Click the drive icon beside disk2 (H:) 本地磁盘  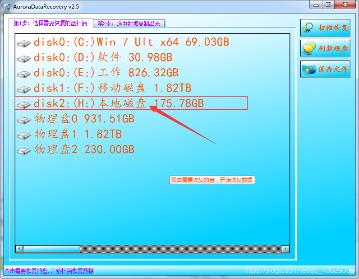pos(23,105)
